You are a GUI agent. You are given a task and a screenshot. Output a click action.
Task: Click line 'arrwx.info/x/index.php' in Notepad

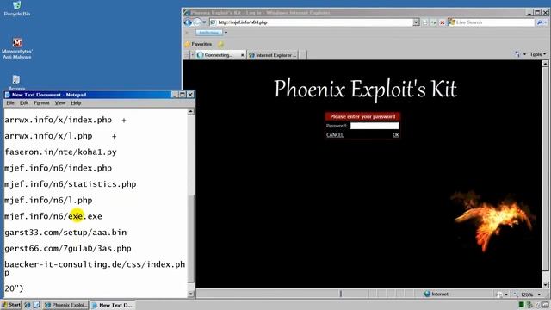tap(58, 120)
